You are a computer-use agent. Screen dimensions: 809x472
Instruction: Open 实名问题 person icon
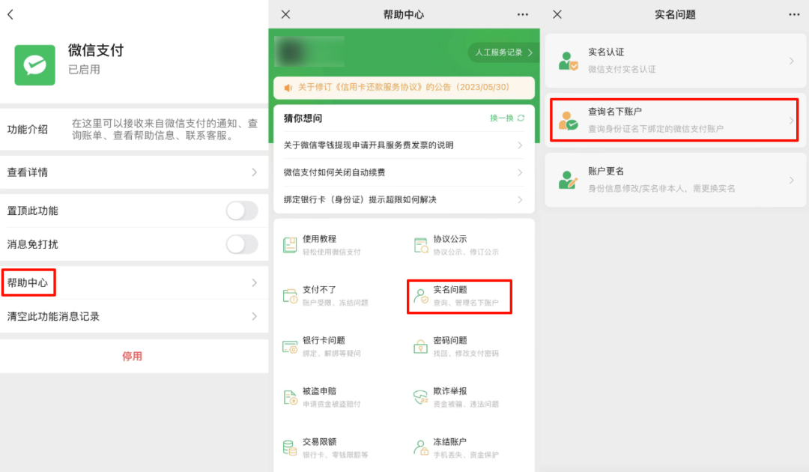[x=421, y=296]
